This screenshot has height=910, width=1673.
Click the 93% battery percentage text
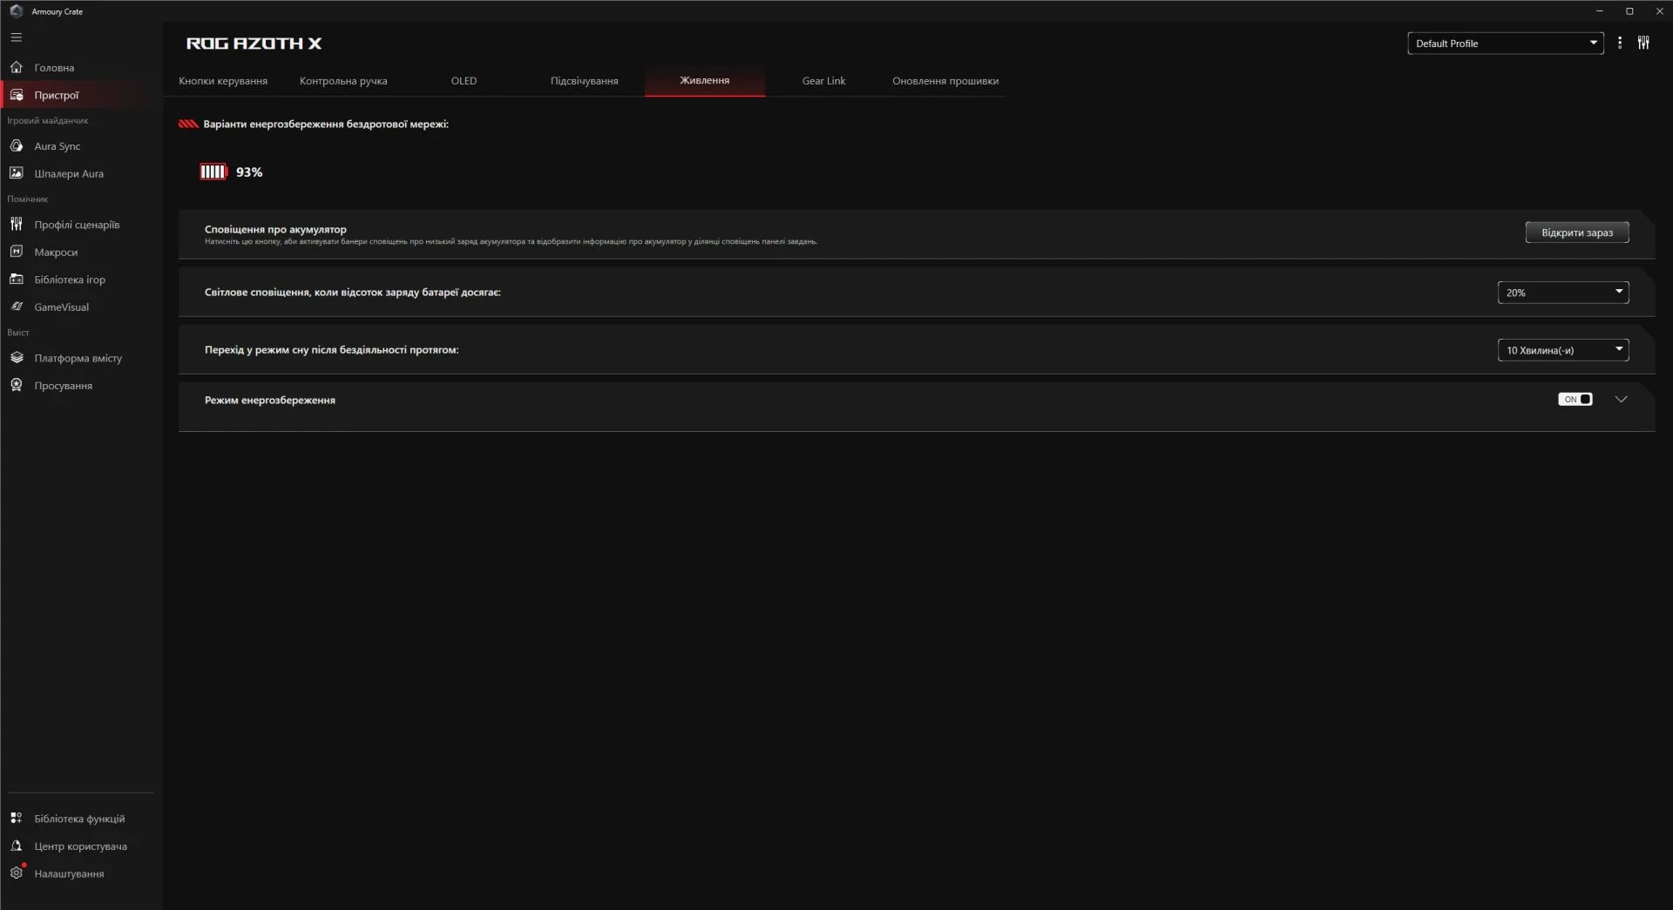click(x=249, y=172)
